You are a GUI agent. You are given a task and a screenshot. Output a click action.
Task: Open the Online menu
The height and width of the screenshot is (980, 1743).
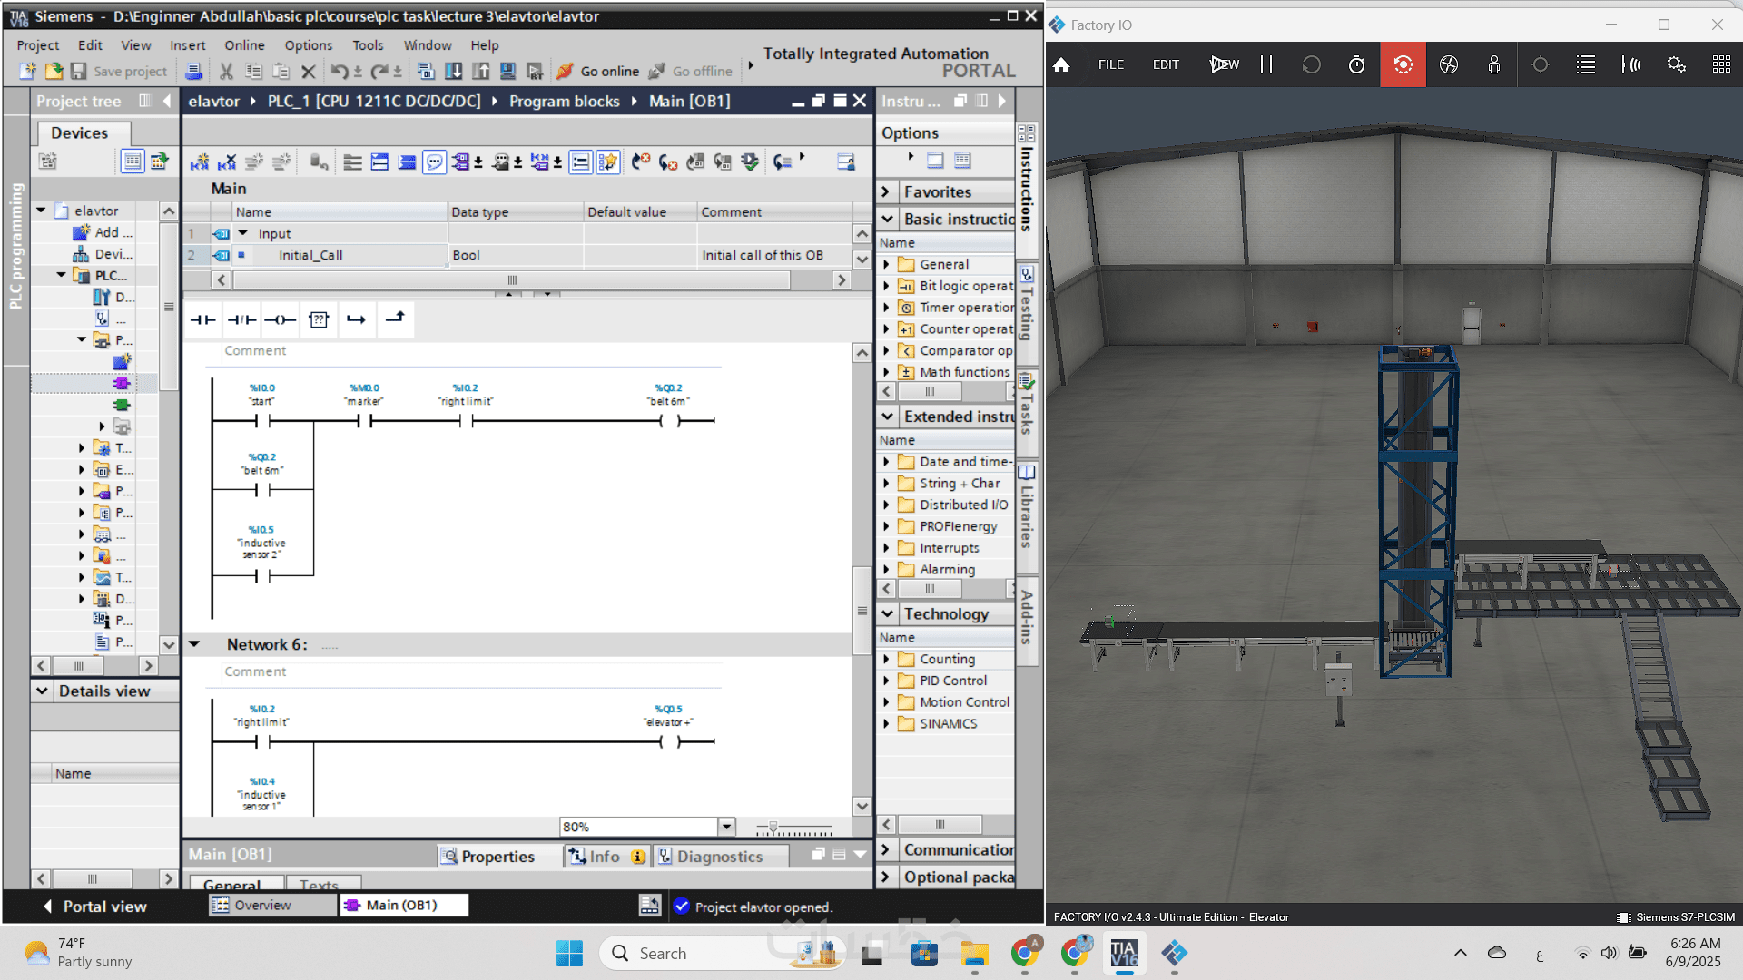click(244, 45)
